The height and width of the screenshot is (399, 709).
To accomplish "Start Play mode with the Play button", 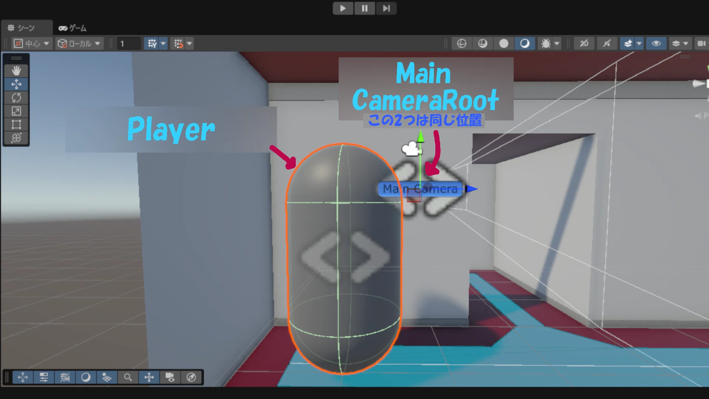I will pos(343,8).
